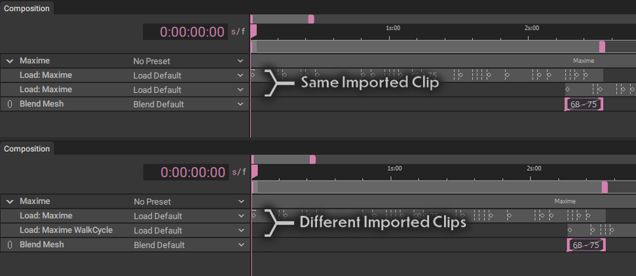This screenshot has height=276, width=636.
Task: Select the top Composition tab
Action: pyautogui.click(x=27, y=8)
